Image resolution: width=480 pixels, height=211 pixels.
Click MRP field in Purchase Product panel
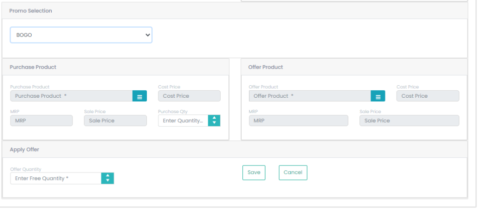[41, 121]
